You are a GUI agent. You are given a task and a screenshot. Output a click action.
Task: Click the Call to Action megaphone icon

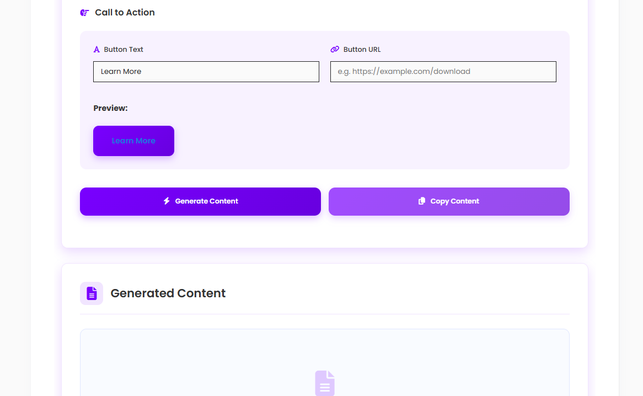pyautogui.click(x=84, y=13)
